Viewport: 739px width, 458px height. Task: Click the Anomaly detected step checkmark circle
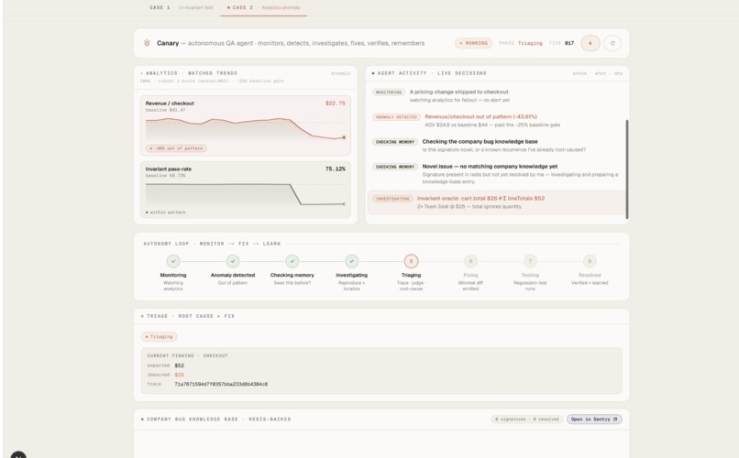pyautogui.click(x=233, y=261)
